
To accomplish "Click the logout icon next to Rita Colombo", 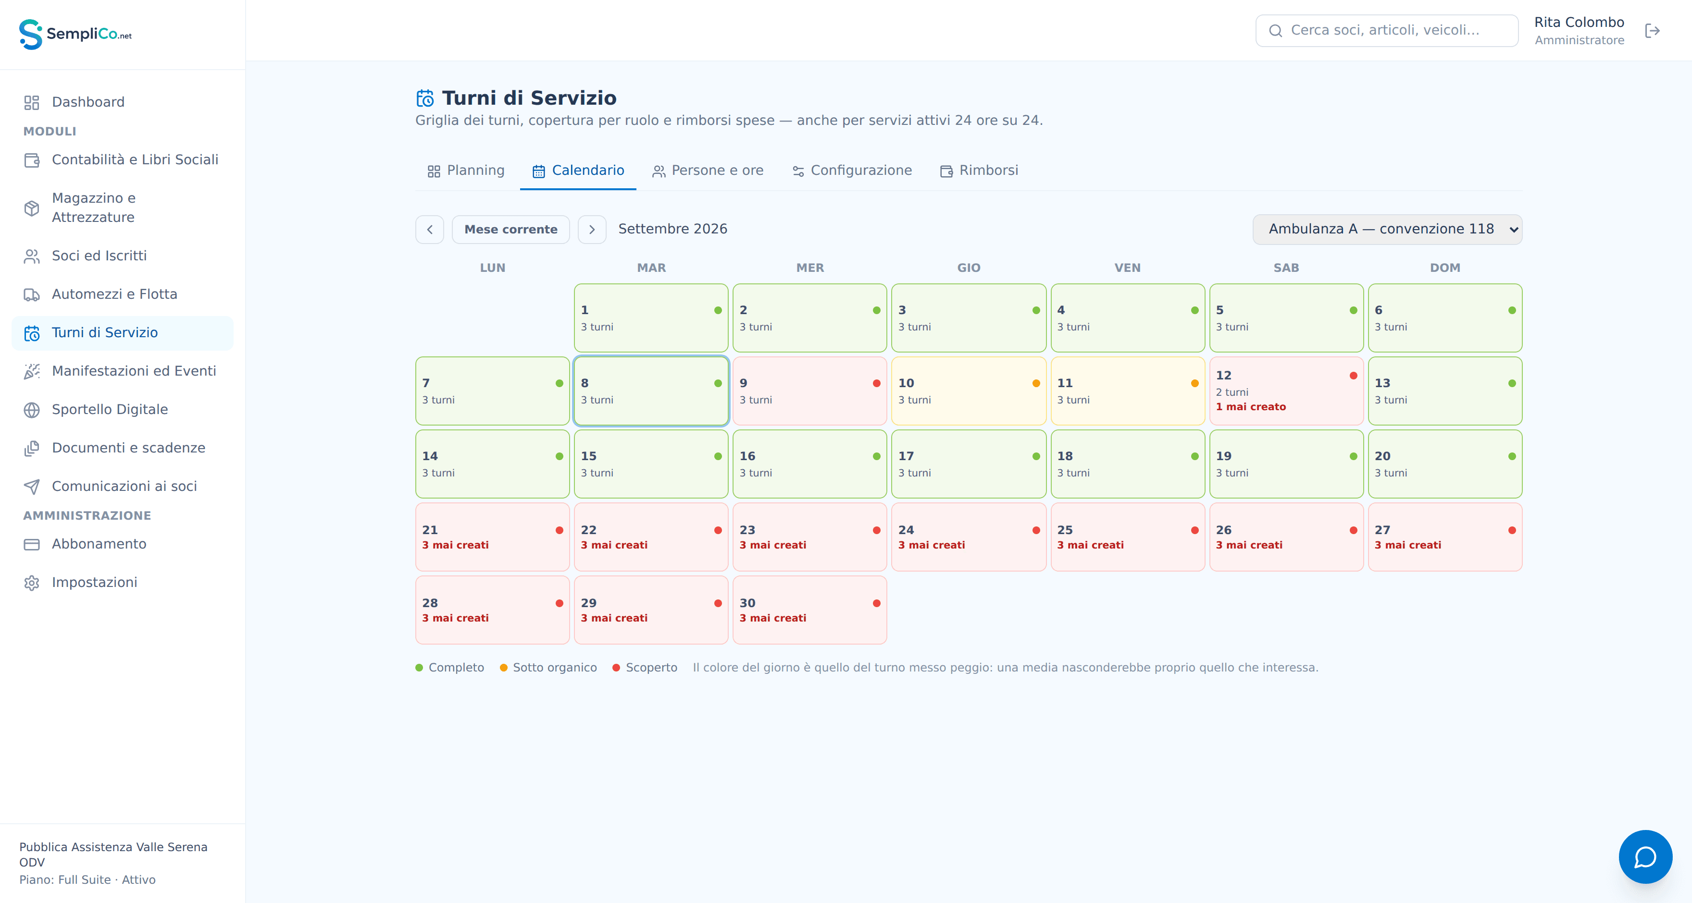I will 1652,31.
